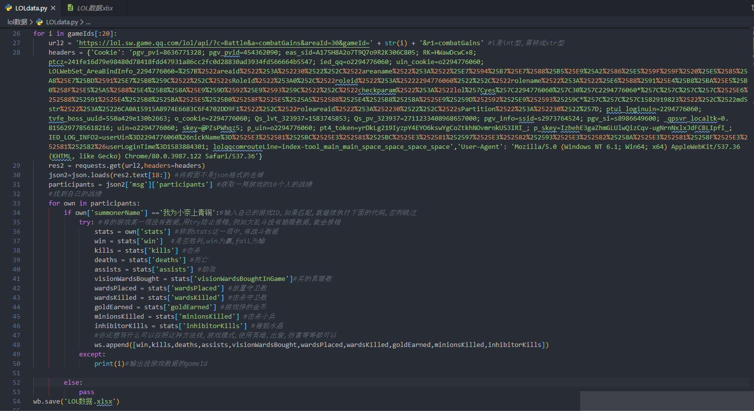754x411 pixels.
Task: Click 'minionsKilled' variable on line 45
Action: point(119,316)
